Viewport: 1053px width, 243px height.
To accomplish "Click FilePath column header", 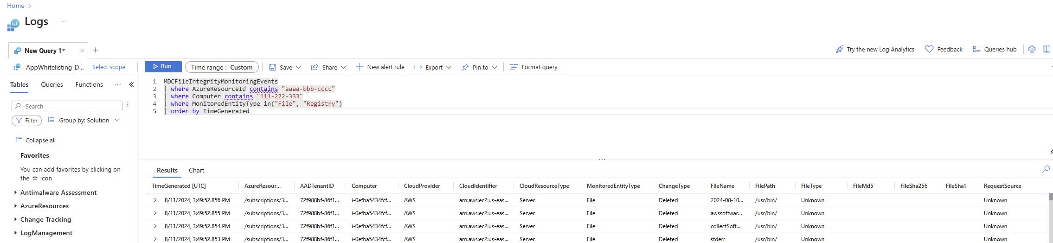I will 765,186.
